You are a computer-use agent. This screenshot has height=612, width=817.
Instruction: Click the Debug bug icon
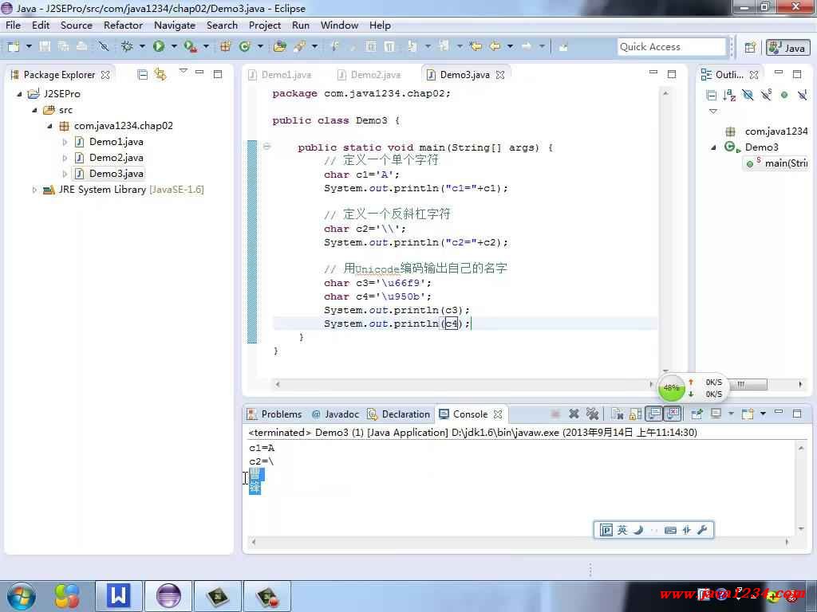click(127, 47)
